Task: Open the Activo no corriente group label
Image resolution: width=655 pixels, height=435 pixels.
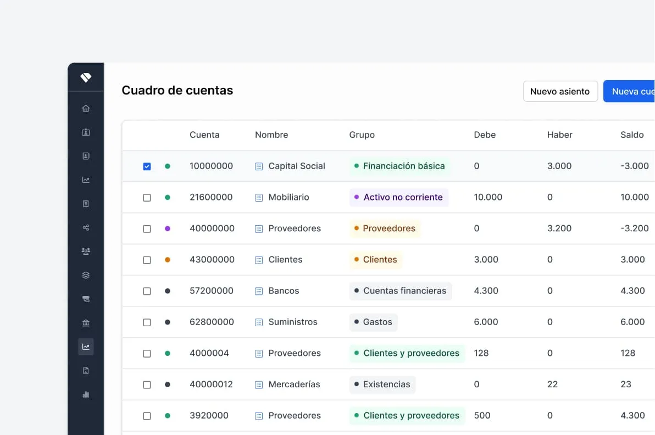Action: (x=398, y=197)
